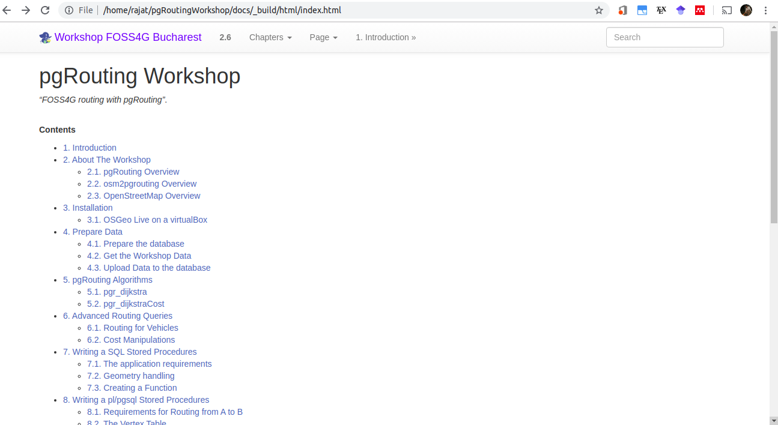
Task: Open the Chapters dropdown menu
Action: tap(270, 37)
